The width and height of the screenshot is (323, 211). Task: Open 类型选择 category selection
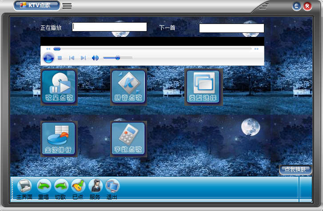(x=203, y=87)
